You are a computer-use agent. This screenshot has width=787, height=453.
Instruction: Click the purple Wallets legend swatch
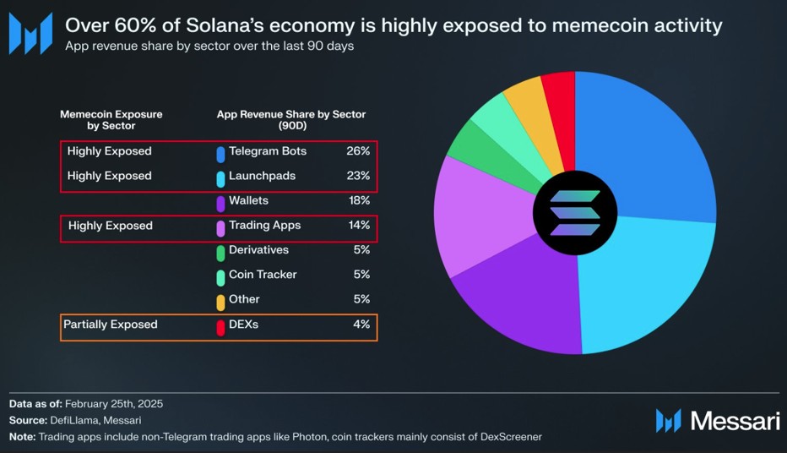coord(220,203)
